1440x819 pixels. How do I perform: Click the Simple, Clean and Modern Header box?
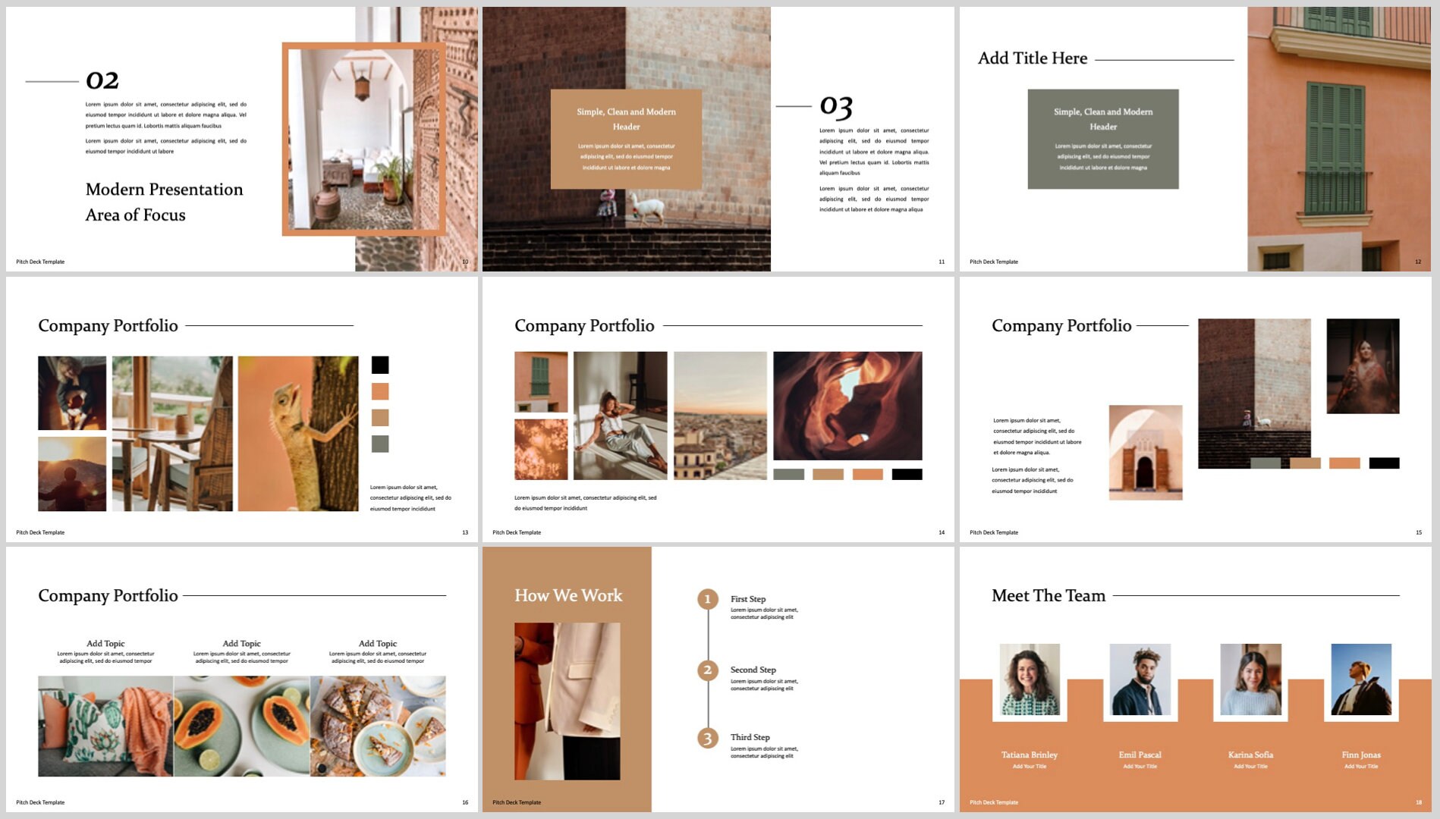626,139
